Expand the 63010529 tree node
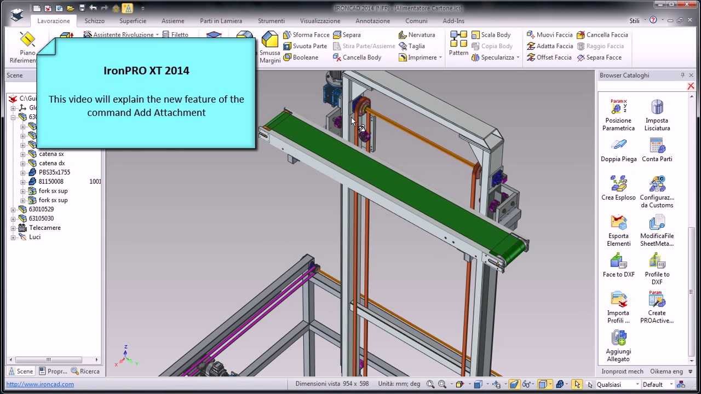Viewport: 701px width, 394px height. coord(13,210)
